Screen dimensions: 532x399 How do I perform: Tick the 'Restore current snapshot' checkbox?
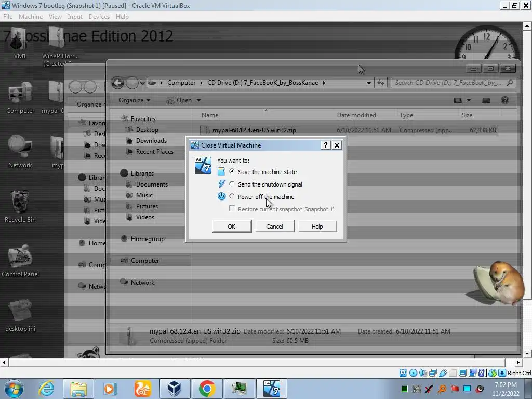point(232,209)
